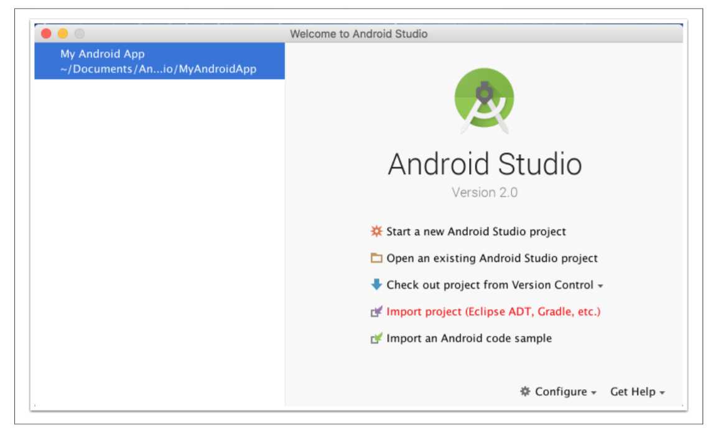
Task: Start a new Android Studio project
Action: [x=475, y=231]
